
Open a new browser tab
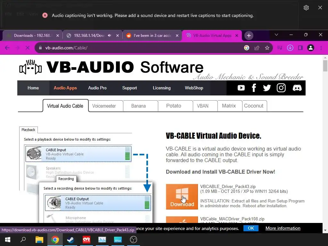(249, 36)
